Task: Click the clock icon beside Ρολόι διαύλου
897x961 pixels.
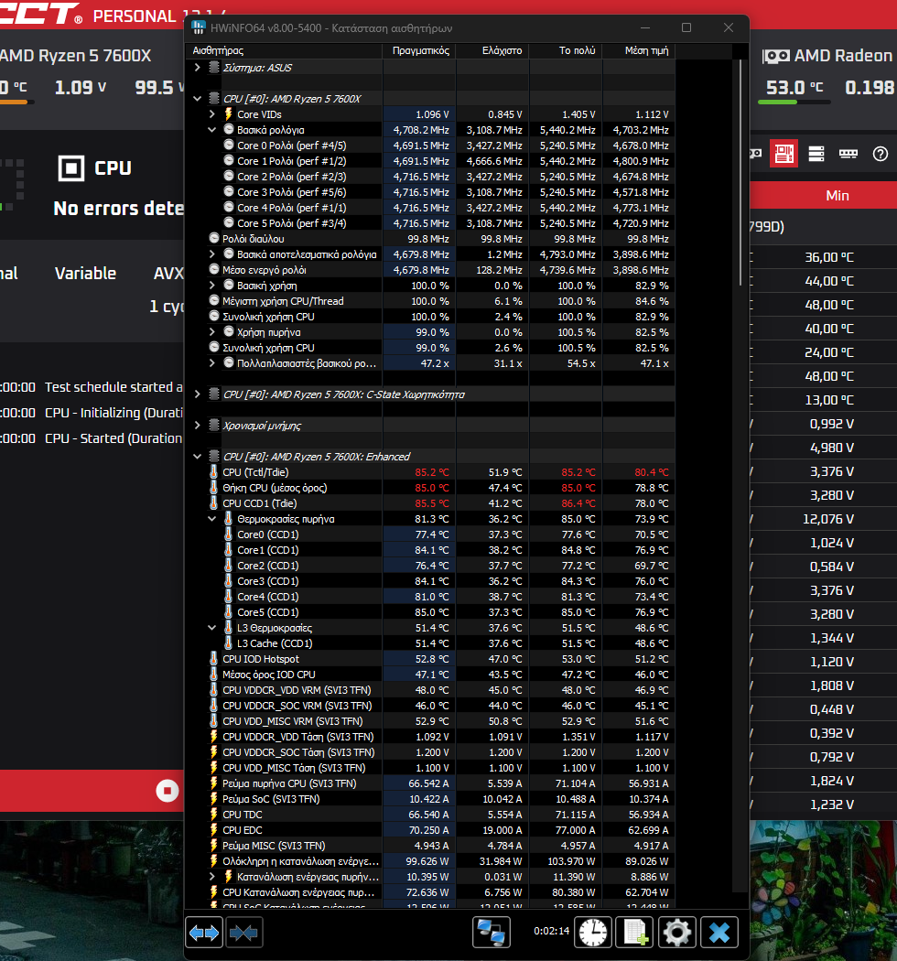Action: coord(213,238)
